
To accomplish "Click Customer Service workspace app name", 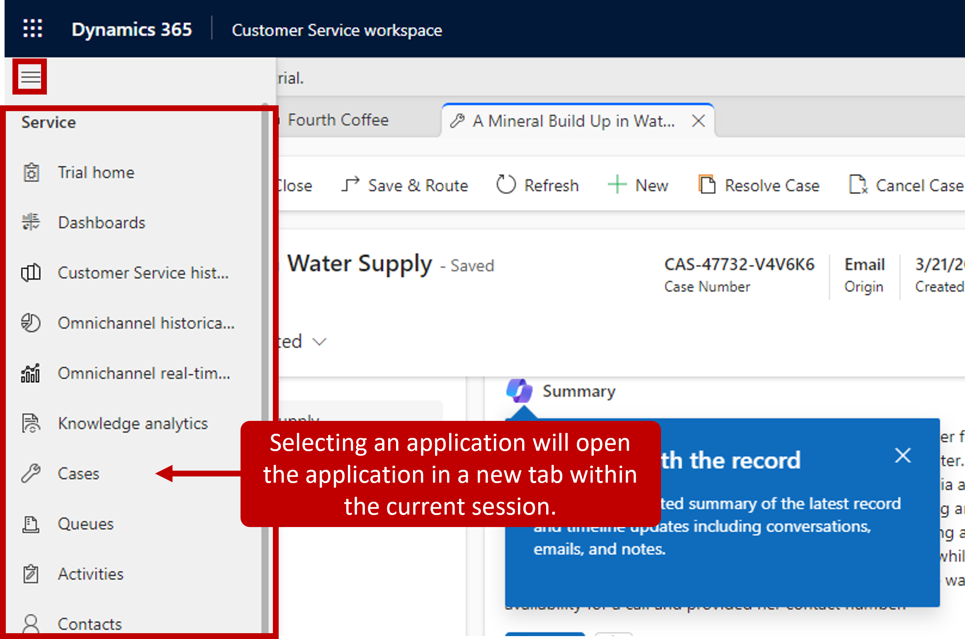I will 337,30.
